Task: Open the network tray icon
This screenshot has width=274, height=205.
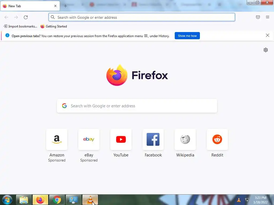Action: pyautogui.click(x=247, y=200)
